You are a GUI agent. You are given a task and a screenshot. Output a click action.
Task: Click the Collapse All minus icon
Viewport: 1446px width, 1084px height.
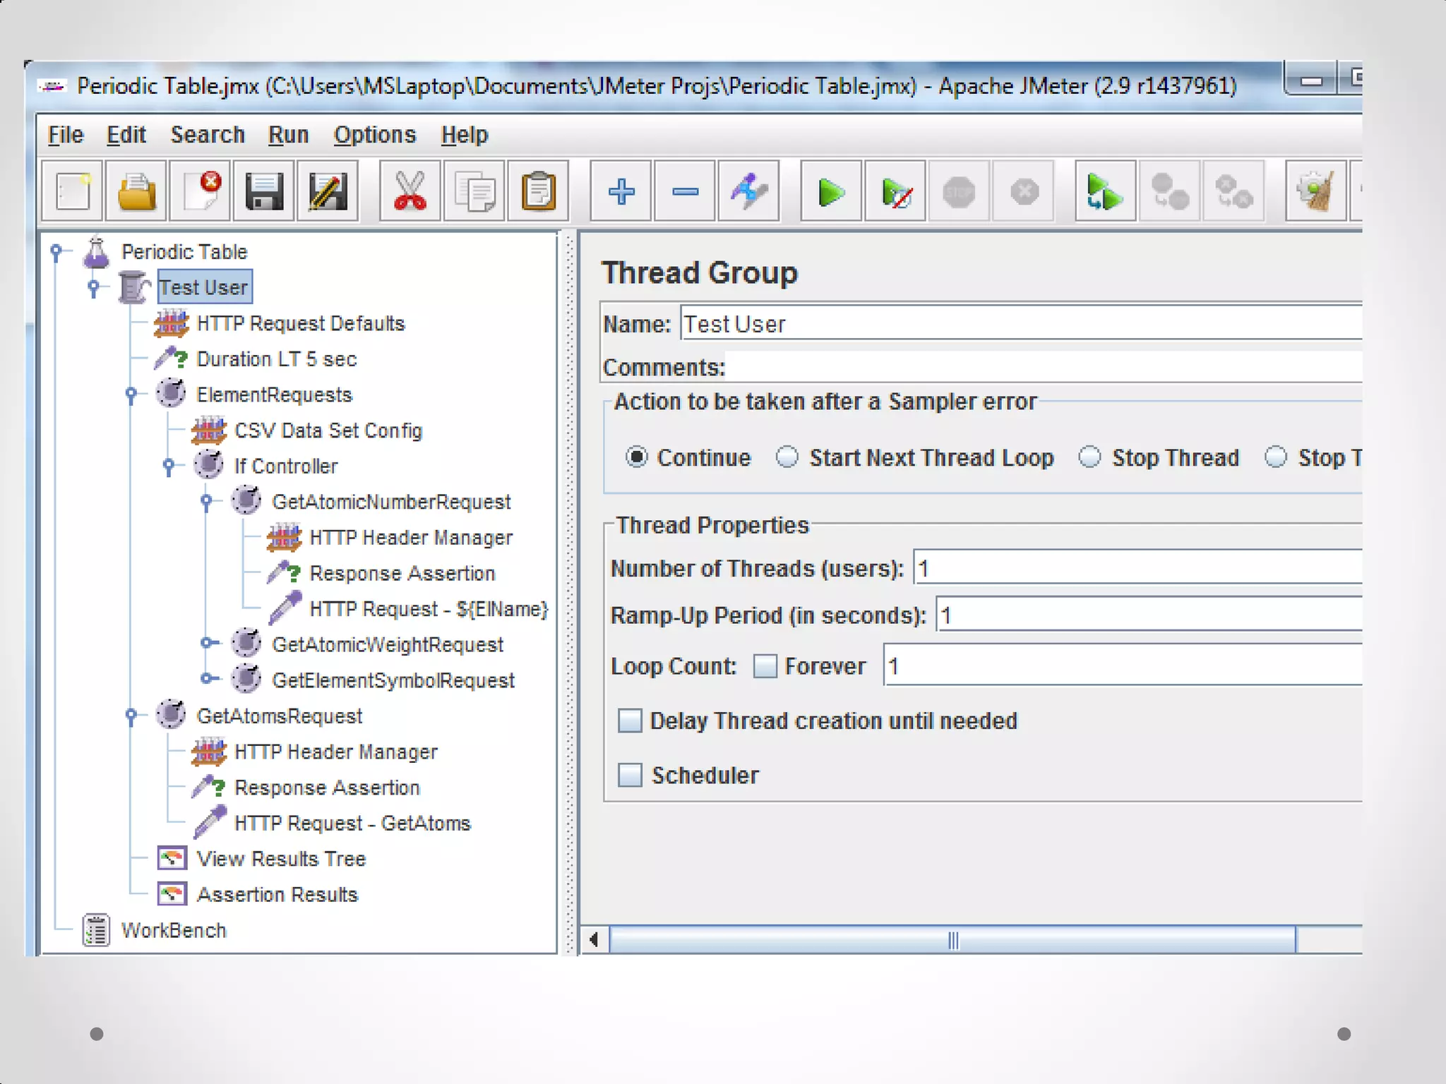[685, 192]
